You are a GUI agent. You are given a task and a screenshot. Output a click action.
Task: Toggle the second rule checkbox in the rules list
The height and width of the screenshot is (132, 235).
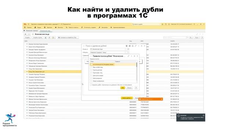pyautogui.click(x=91, y=67)
